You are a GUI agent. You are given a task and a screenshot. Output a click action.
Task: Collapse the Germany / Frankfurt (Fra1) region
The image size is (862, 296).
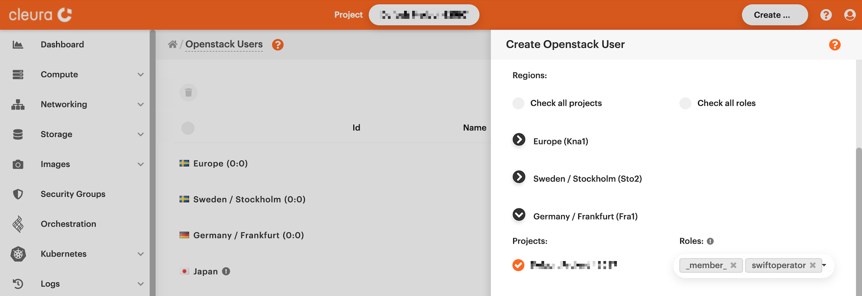coord(519,215)
